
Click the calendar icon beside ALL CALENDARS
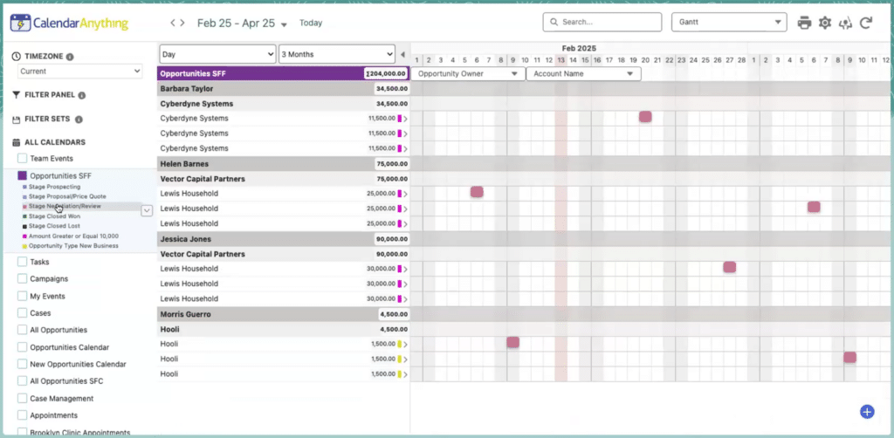click(x=16, y=142)
